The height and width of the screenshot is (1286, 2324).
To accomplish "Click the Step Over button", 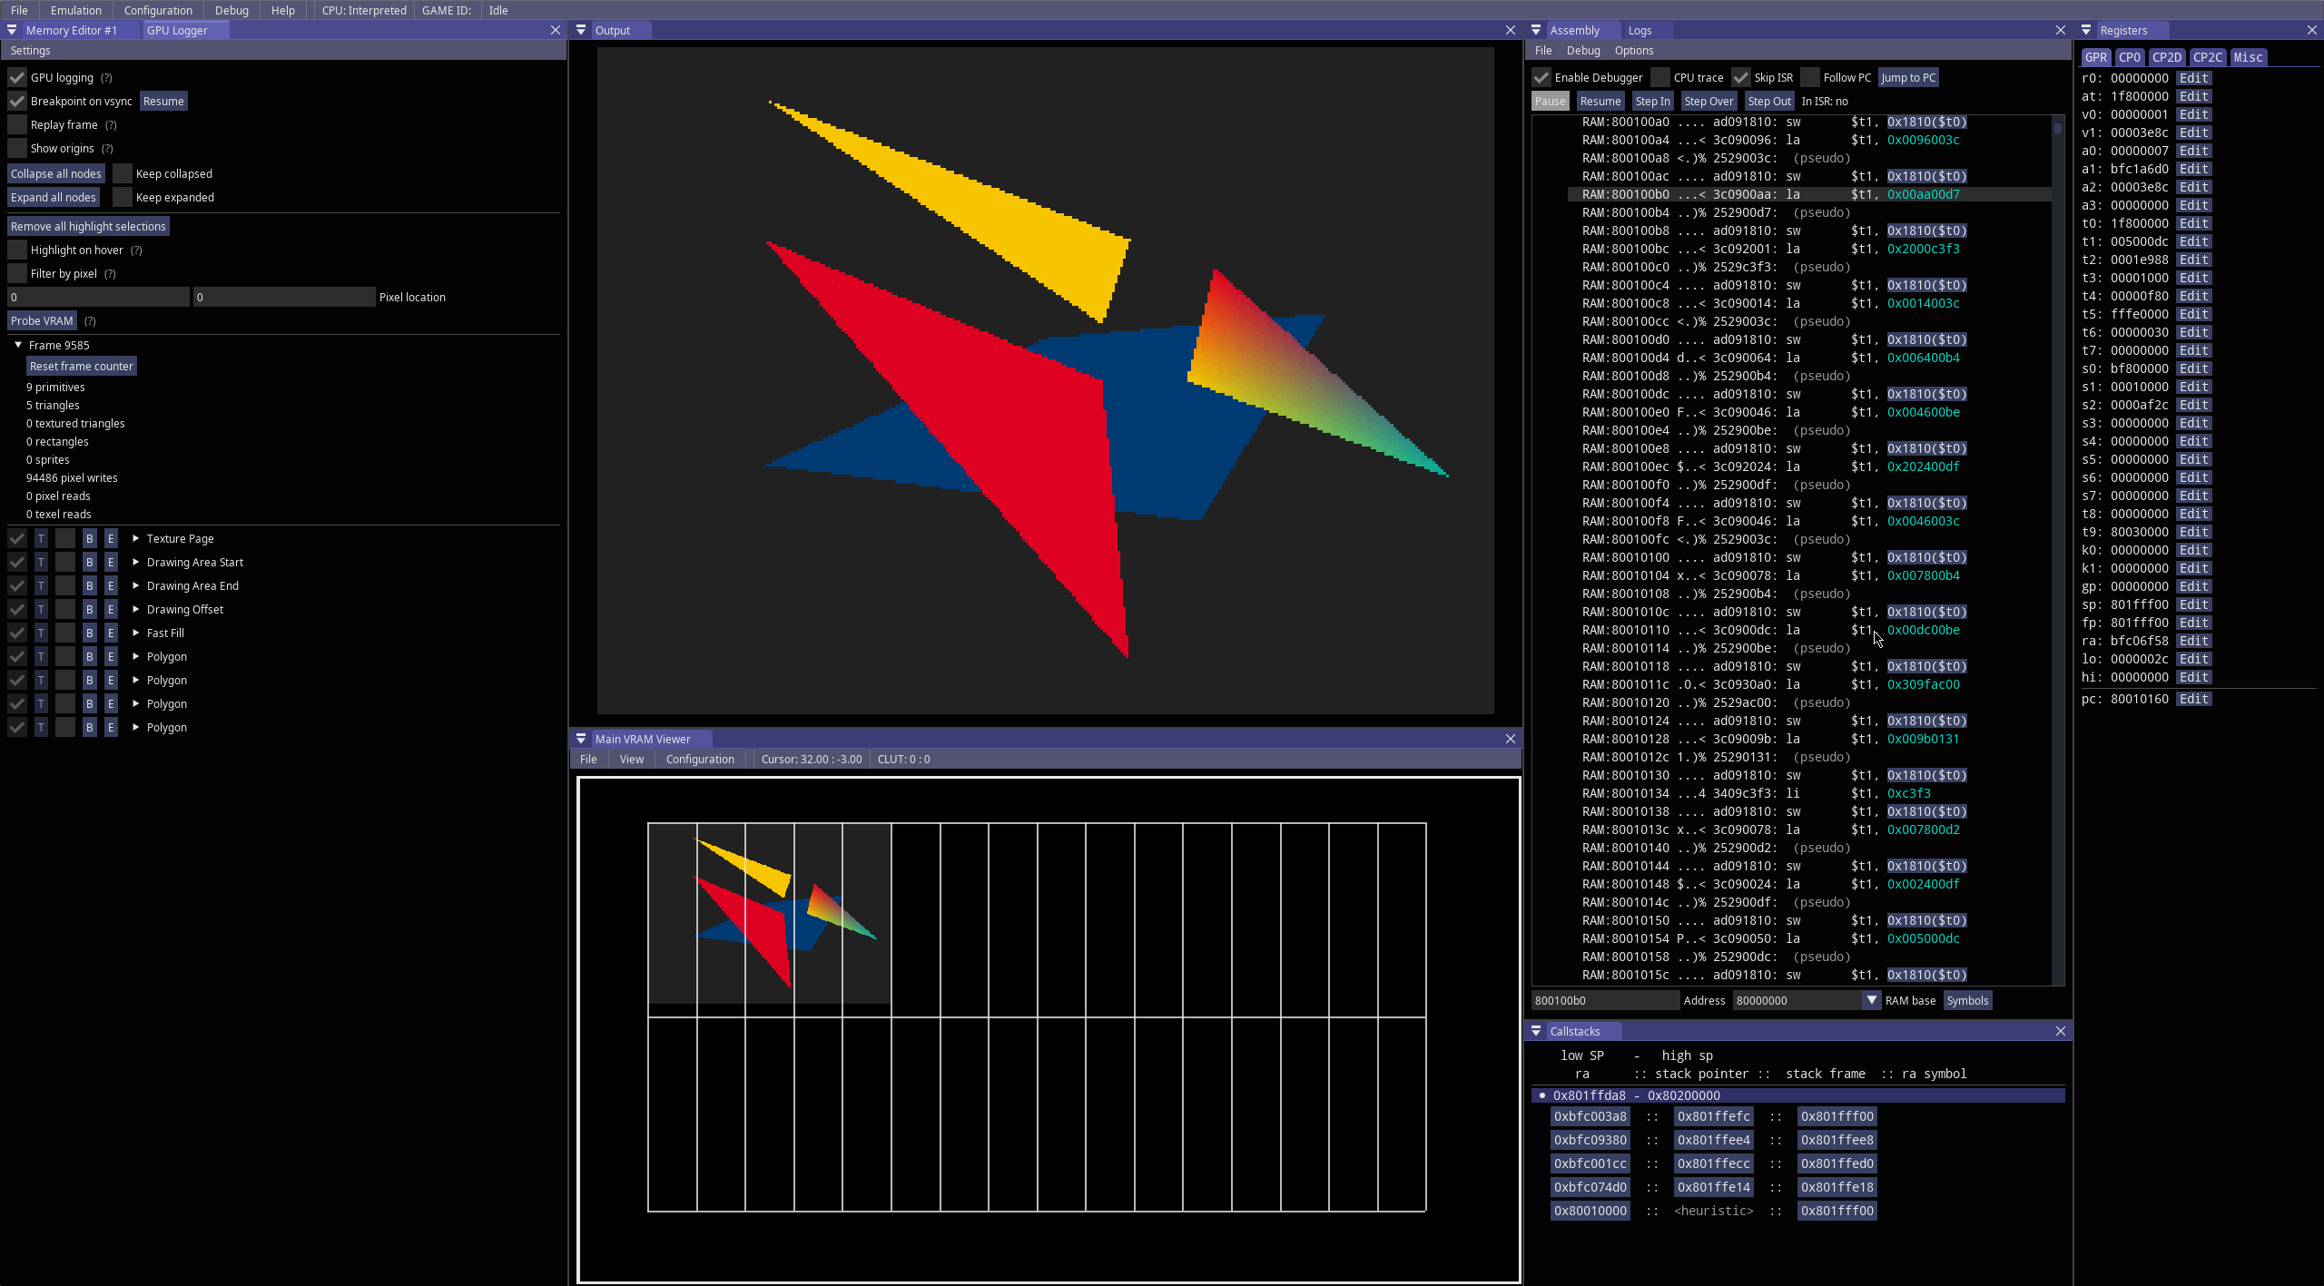I will click(1709, 101).
